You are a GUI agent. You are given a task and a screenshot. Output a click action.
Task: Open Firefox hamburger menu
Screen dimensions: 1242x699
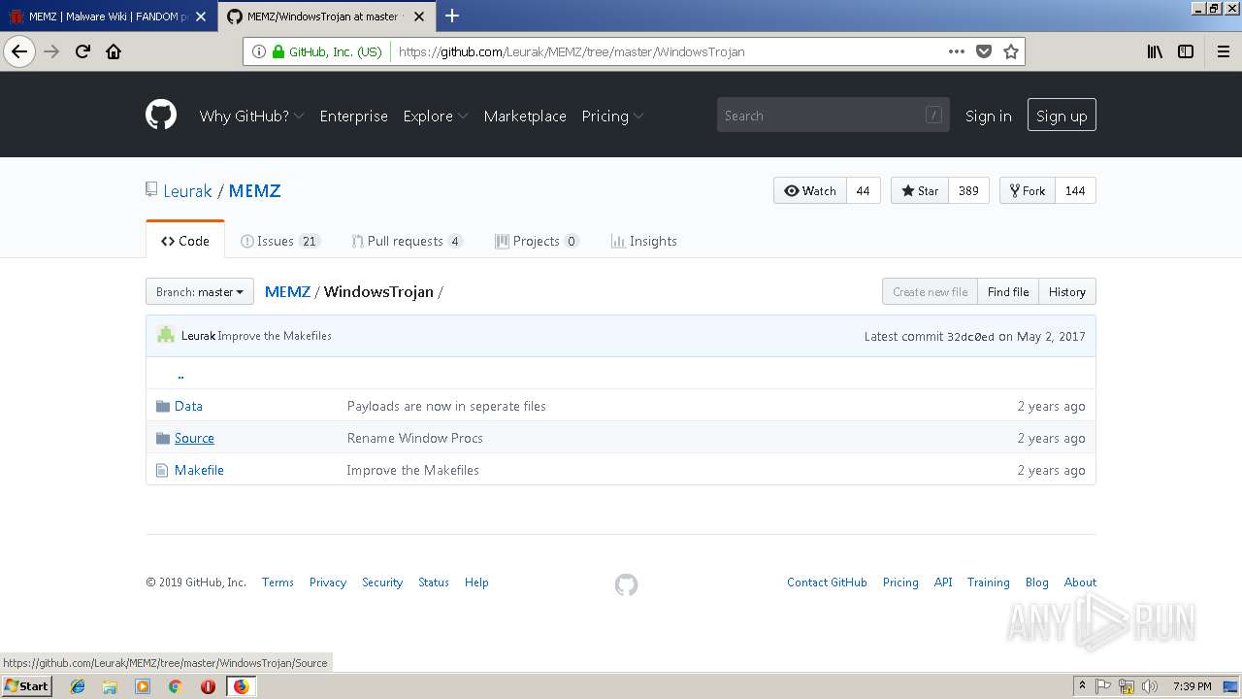1224,51
